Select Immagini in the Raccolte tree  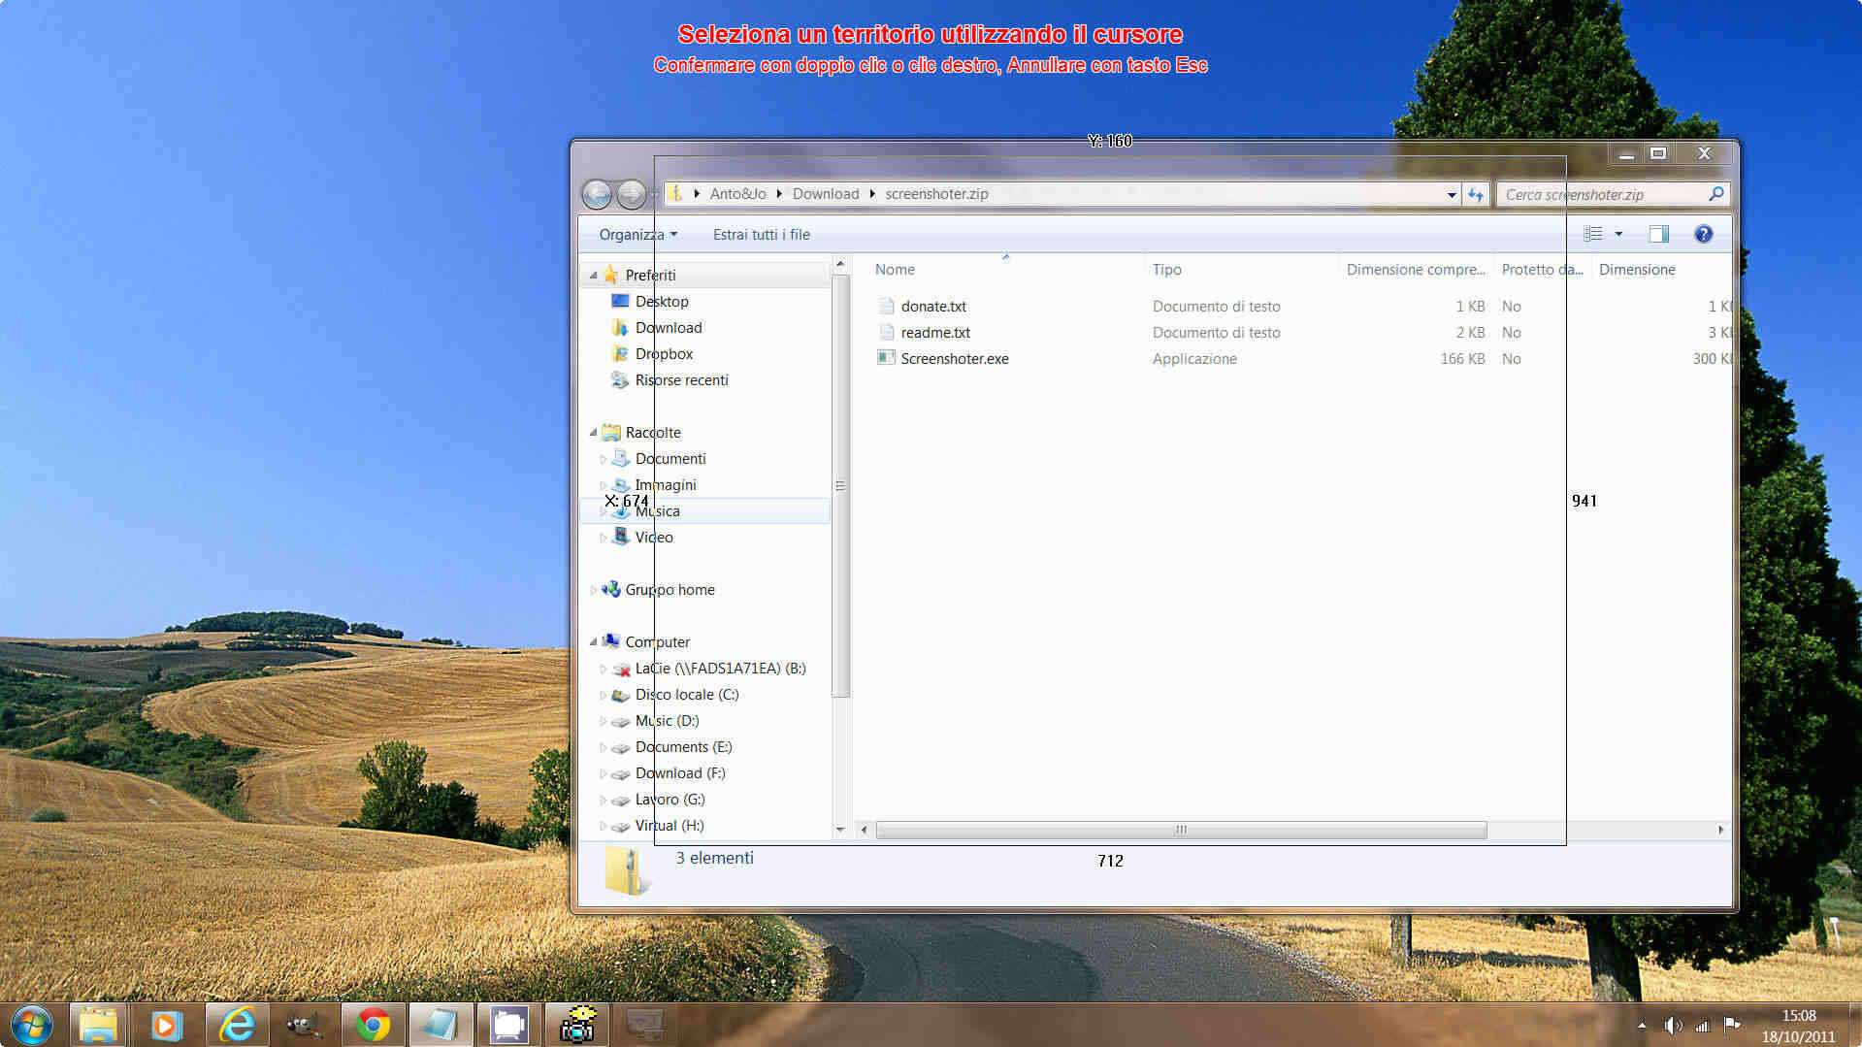666,484
